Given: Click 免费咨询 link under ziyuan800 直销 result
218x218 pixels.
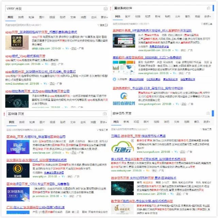Looking at the screenshot, I should 159,47.
